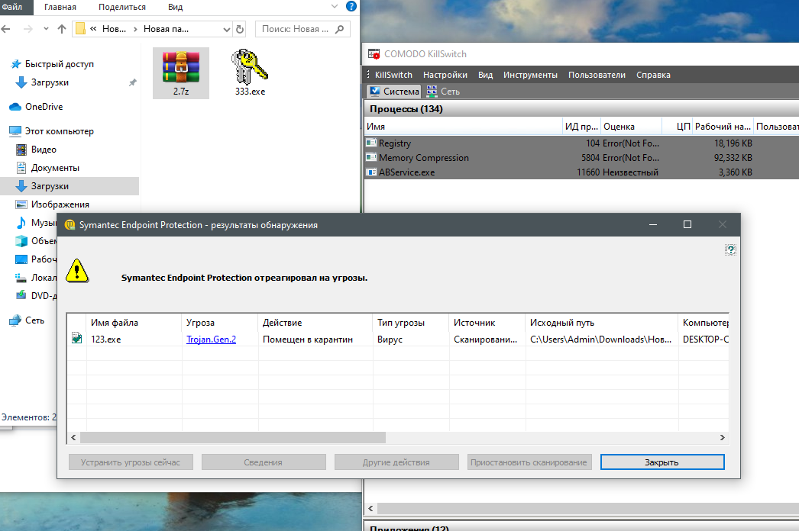Click Приостановить сканирование button
The image size is (799, 531).
tap(529, 462)
